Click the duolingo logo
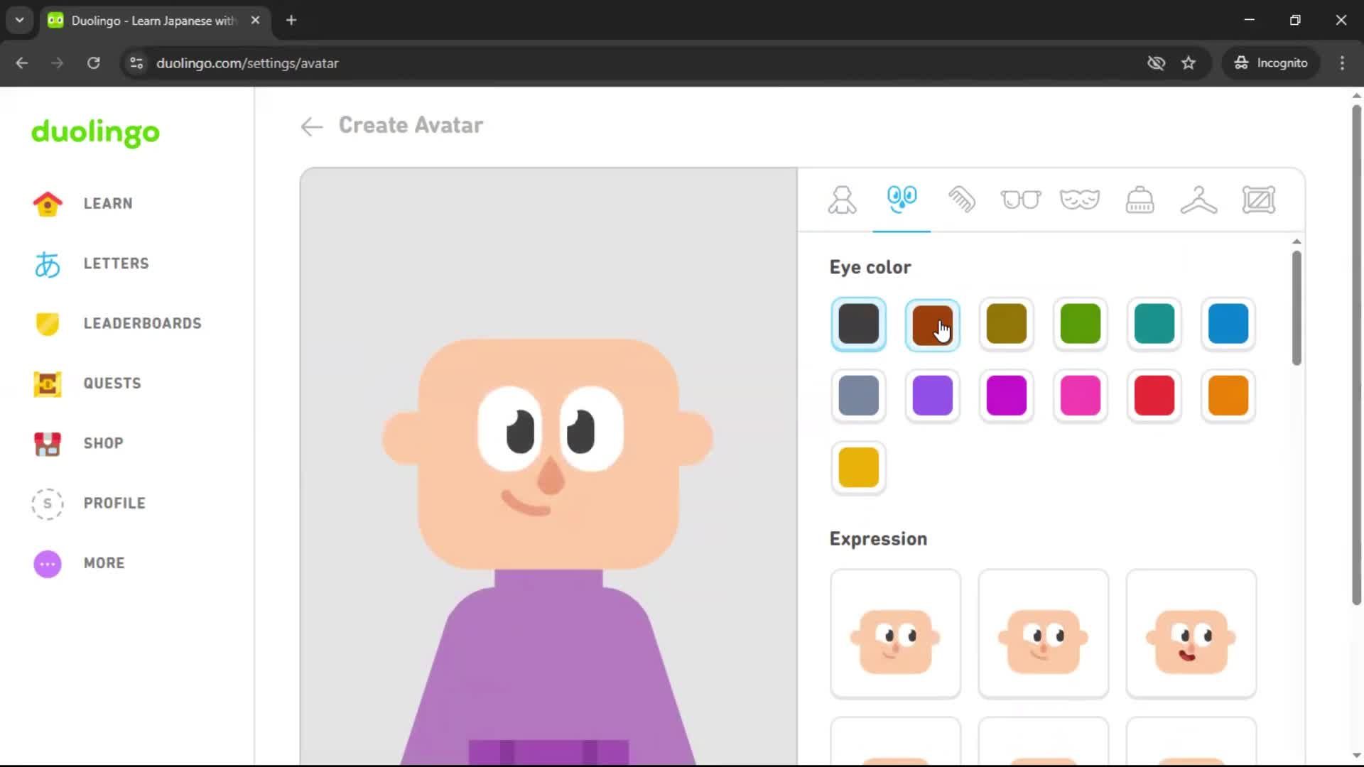This screenshot has width=1364, height=767. [x=95, y=134]
